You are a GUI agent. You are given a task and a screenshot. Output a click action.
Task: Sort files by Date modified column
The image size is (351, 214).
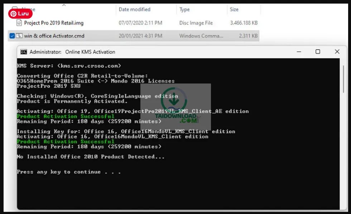[134, 9]
